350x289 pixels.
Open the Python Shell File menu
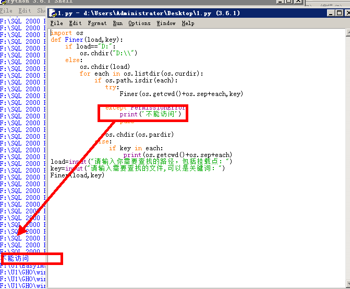pos(6,10)
